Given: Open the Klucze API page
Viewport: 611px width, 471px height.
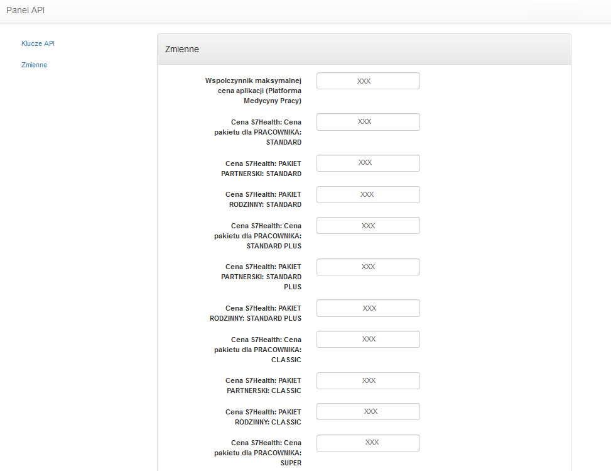Looking at the screenshot, I should 38,43.
